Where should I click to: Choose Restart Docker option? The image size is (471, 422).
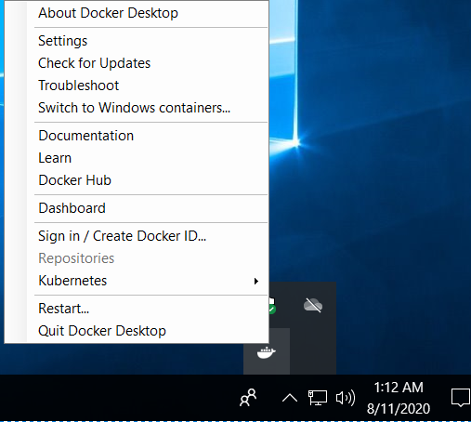(x=137, y=309)
